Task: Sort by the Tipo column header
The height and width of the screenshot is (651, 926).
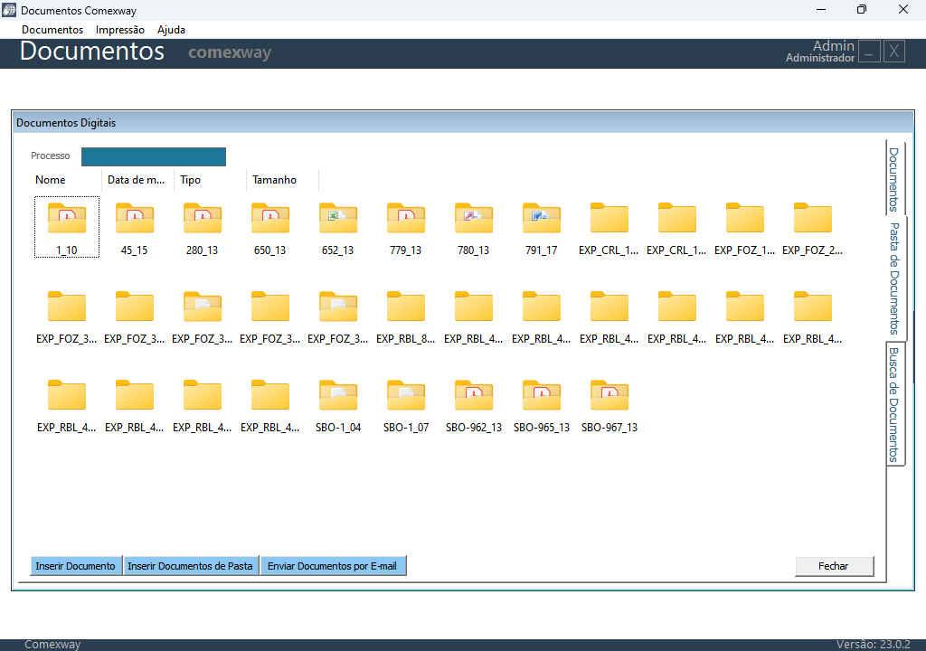Action: click(210, 180)
